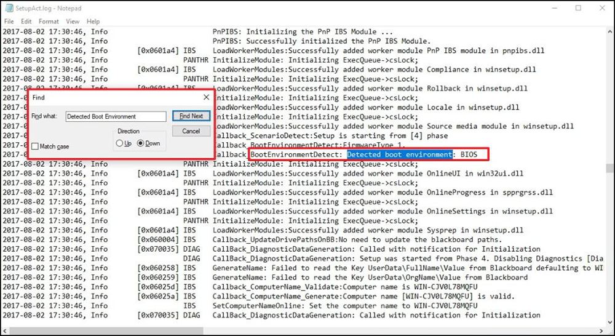Click the Find Next button

191,116
